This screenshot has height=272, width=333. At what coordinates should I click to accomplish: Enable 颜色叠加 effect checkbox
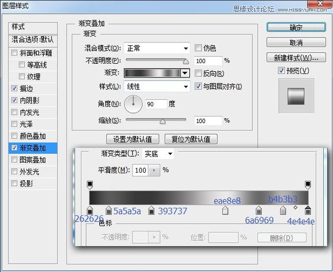pyautogui.click(x=14, y=135)
